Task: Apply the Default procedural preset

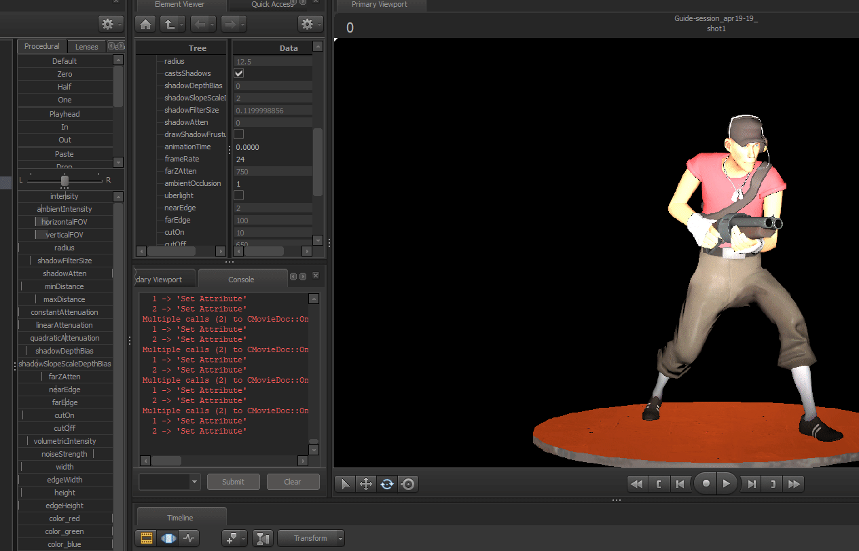Action: [65, 61]
